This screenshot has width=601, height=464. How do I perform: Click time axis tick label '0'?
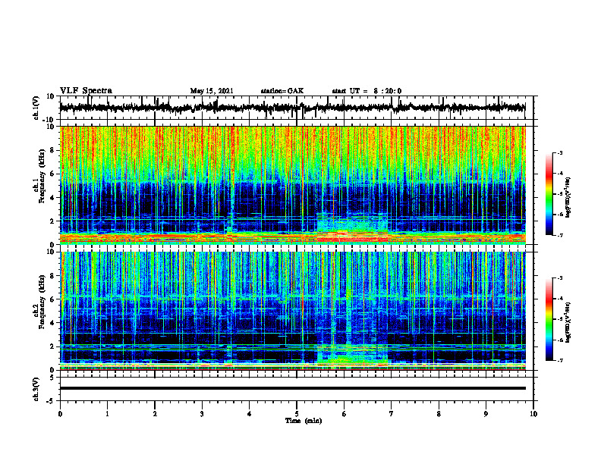tap(60, 414)
